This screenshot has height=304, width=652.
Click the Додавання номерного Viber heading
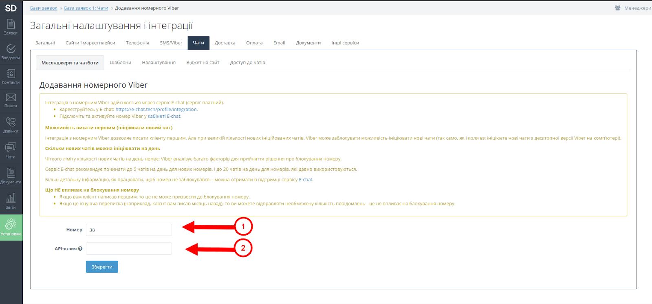(x=93, y=85)
